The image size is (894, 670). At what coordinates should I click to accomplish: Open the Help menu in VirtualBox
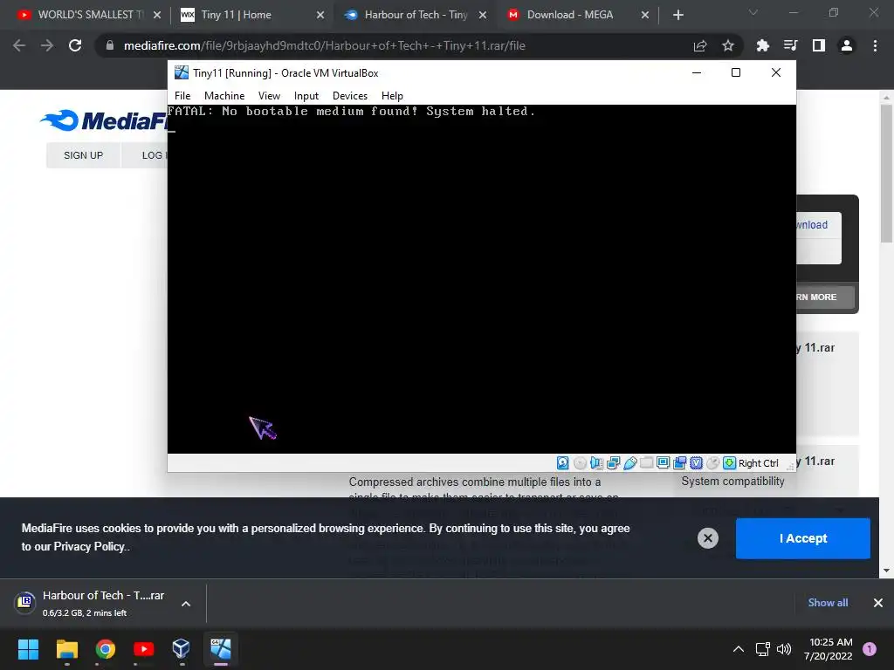[392, 96]
